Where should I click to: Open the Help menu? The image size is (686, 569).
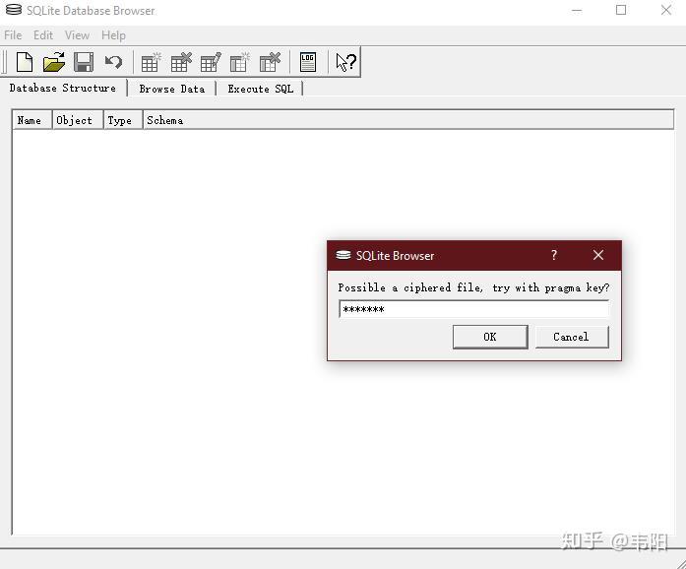pos(113,35)
